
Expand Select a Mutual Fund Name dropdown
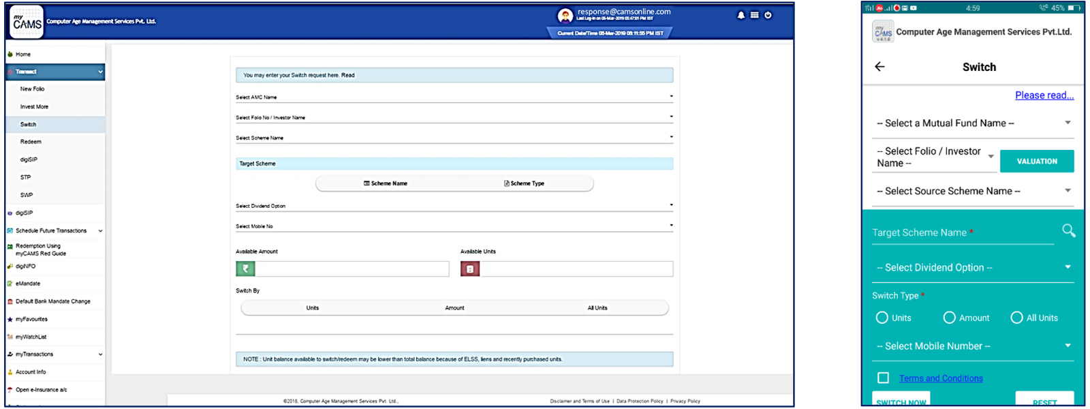973,123
